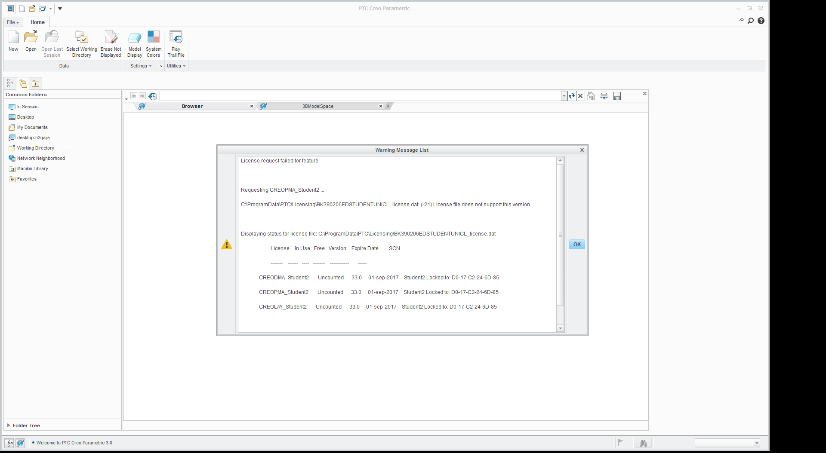Click quick-access new document icon
This screenshot has width=826, height=453.
click(x=22, y=9)
